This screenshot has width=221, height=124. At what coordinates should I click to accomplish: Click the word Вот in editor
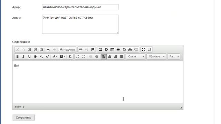pyautogui.click(x=17, y=66)
